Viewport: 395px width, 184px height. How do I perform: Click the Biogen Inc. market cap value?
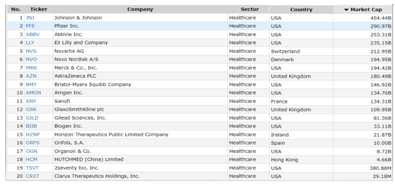point(381,126)
